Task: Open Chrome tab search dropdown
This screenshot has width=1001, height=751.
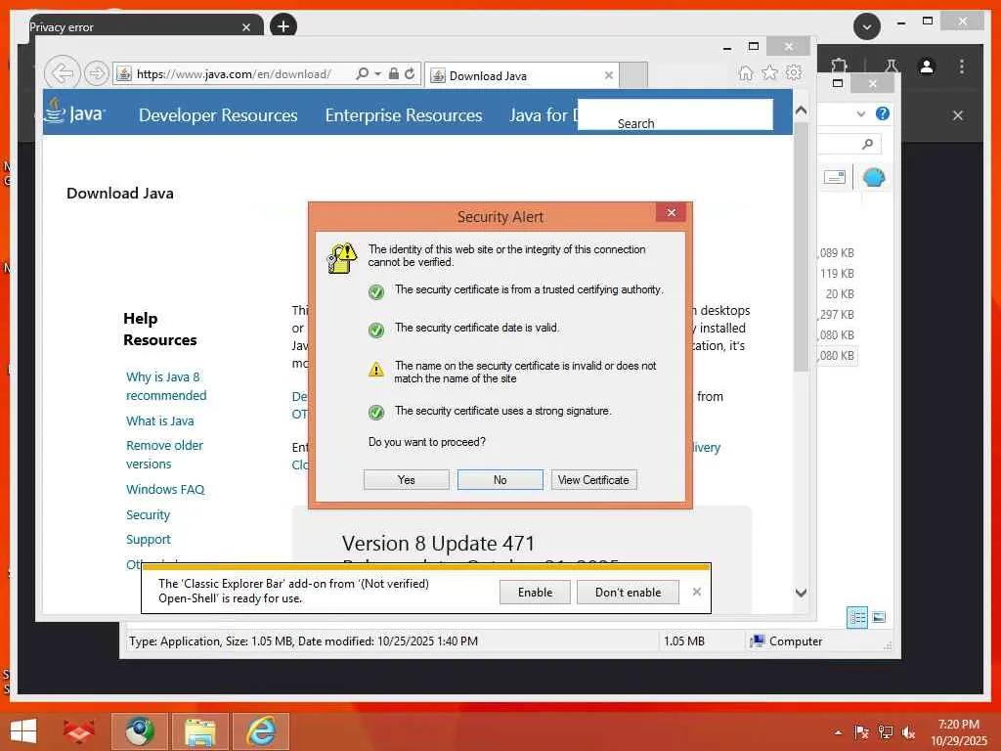Action: coord(867,26)
